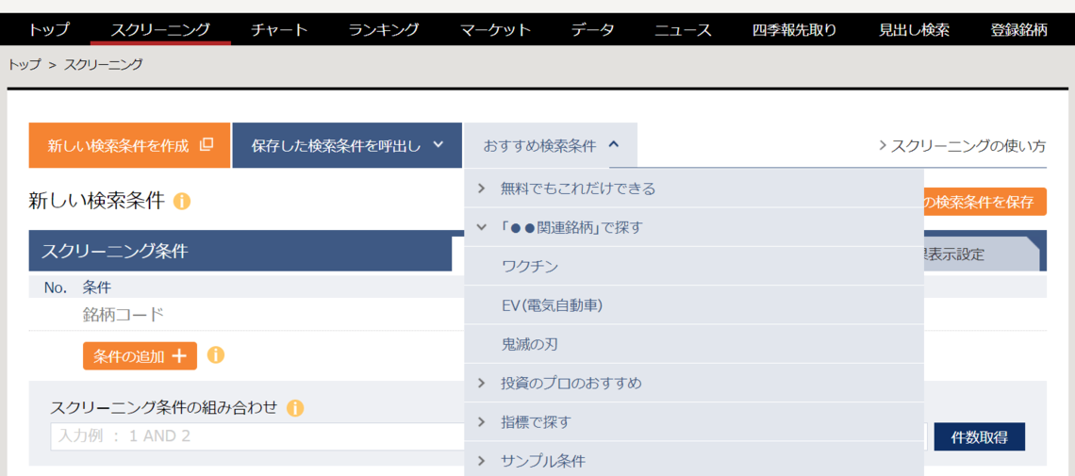
Task: Click 新しい検索条件を作成 button
Action: 130,145
